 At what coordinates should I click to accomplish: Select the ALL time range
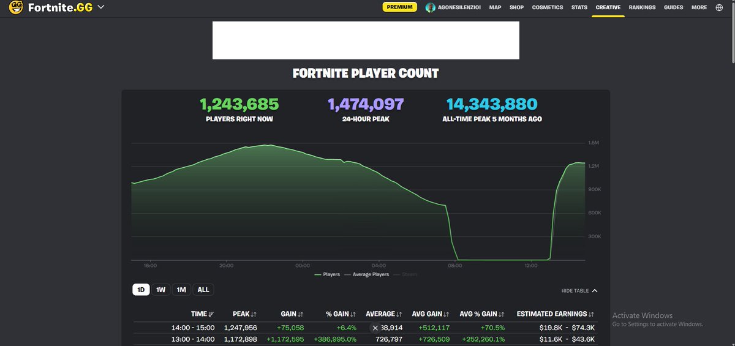coord(203,290)
